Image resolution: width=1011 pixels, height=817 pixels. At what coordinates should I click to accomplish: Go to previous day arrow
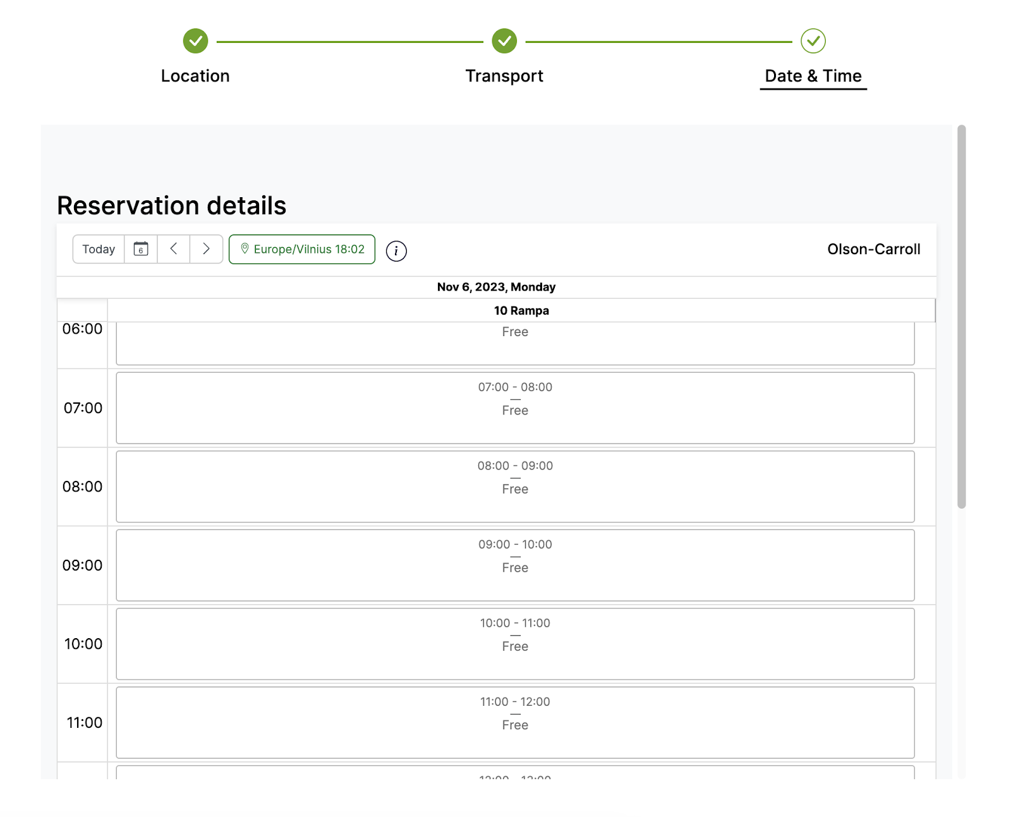pos(174,249)
